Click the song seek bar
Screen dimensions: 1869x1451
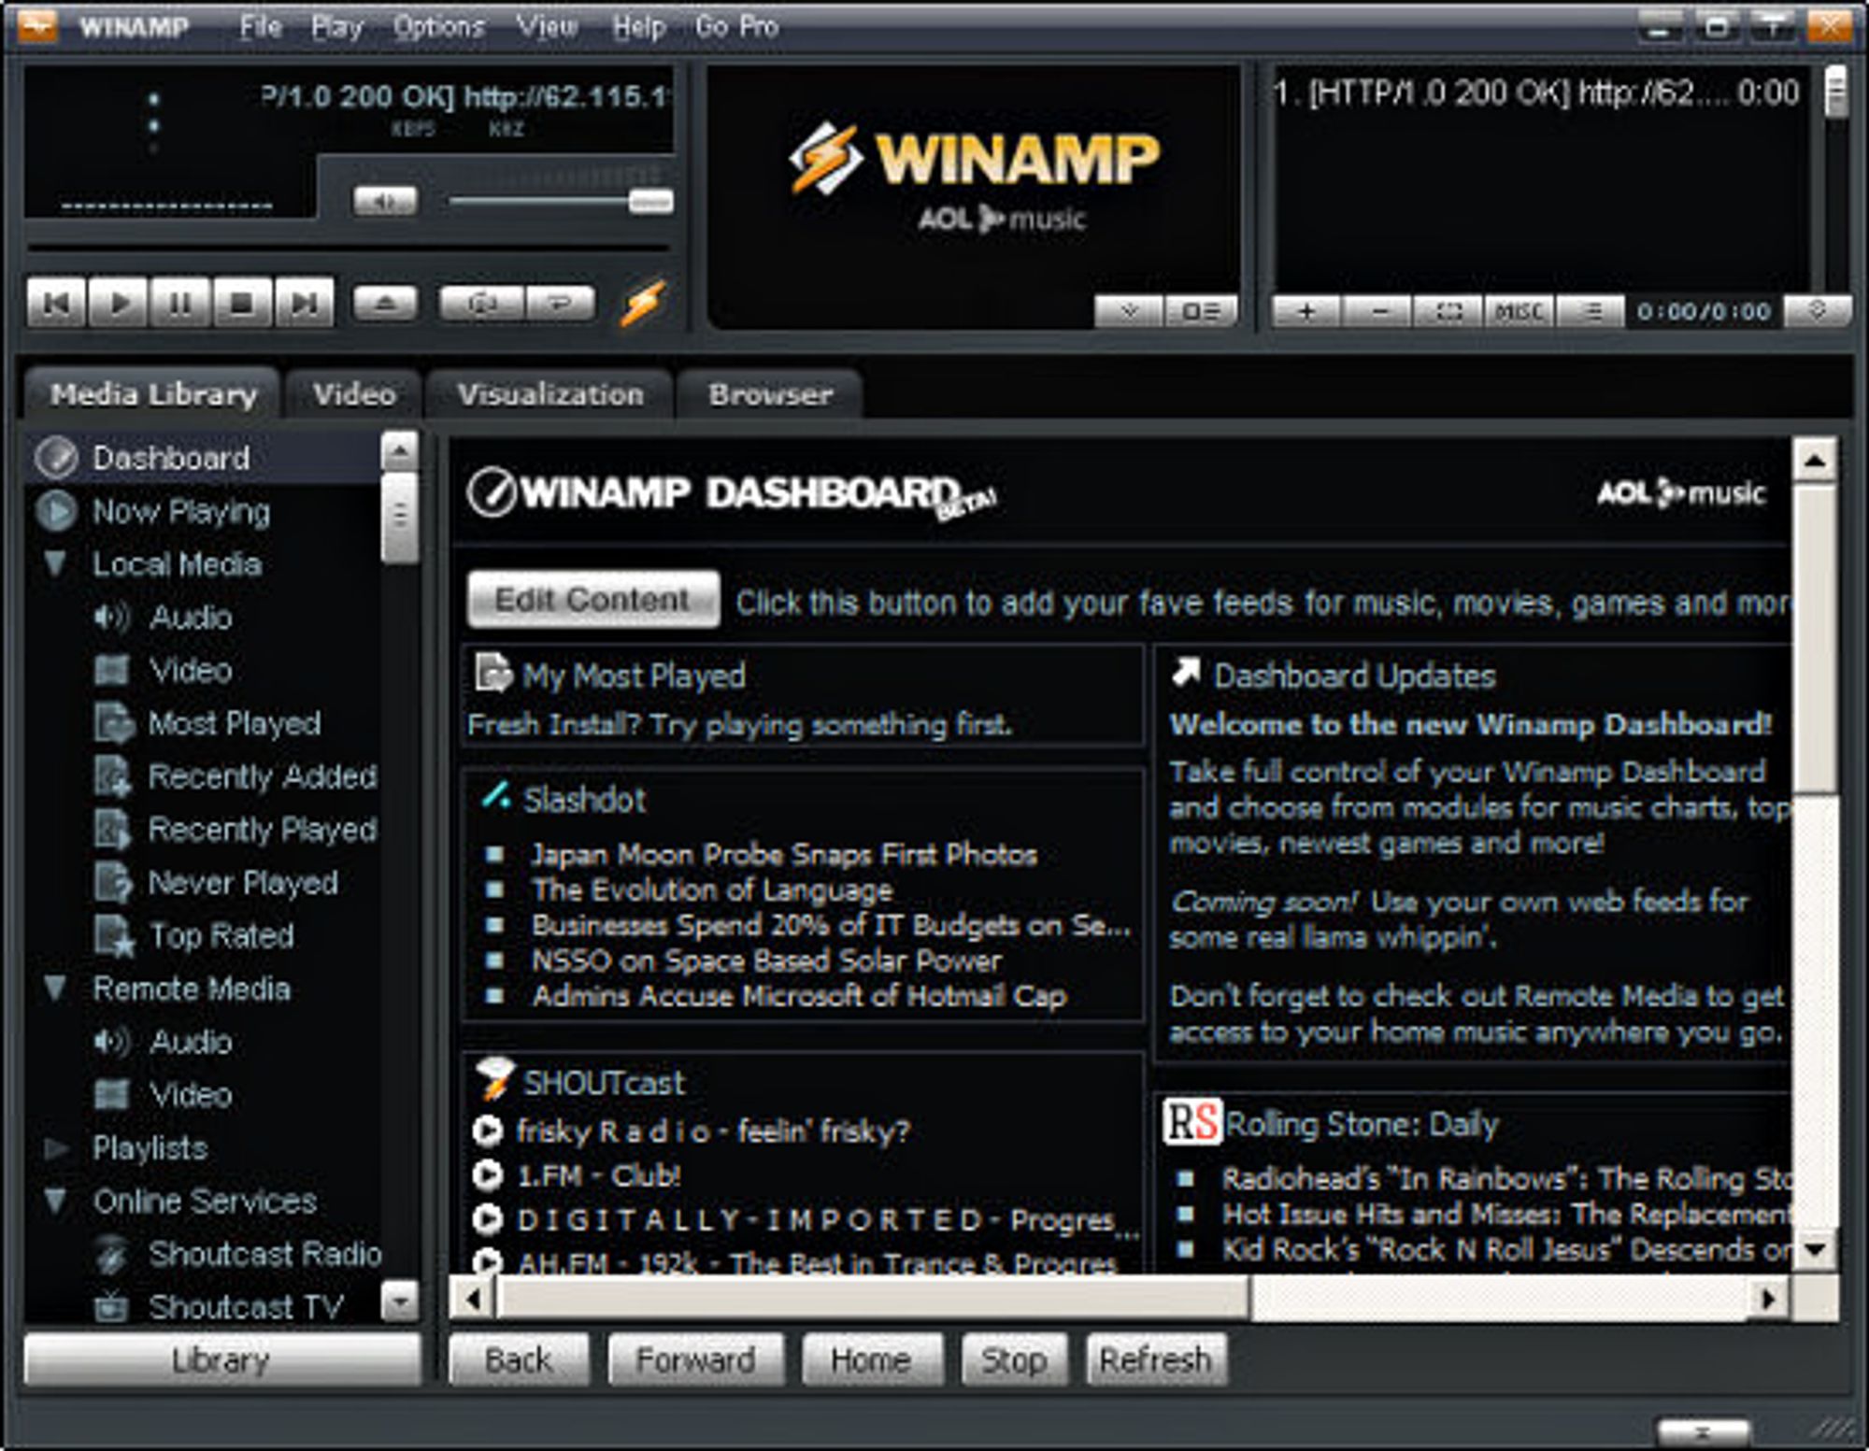click(348, 249)
